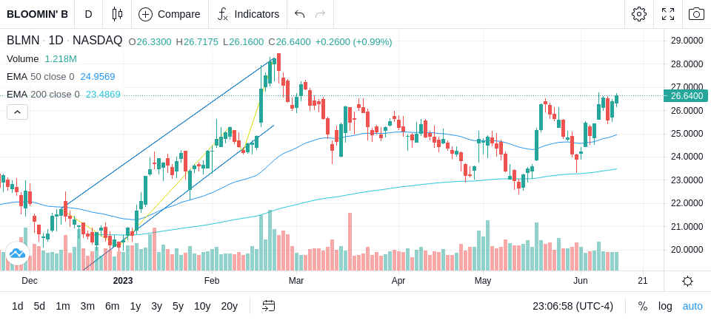Select the EMA 200 close 0 legend
Screen dimensions: 711x320
point(43,94)
